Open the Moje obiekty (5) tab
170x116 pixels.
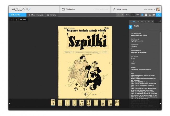[36, 15]
